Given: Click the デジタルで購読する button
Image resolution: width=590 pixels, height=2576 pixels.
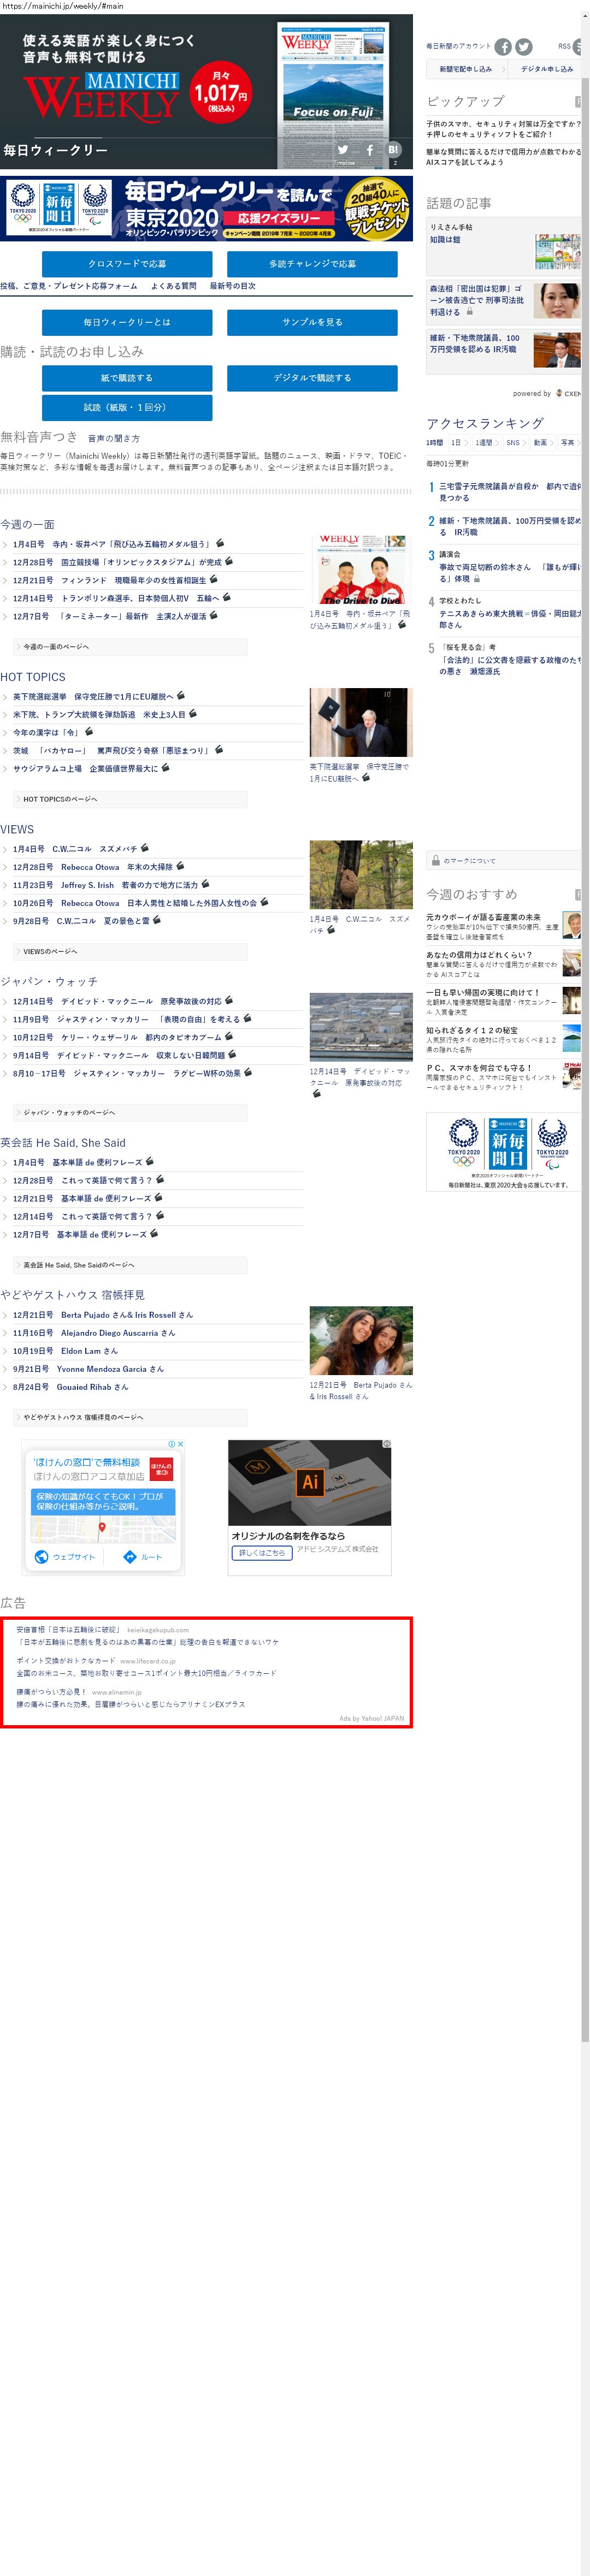Looking at the screenshot, I should coord(312,378).
